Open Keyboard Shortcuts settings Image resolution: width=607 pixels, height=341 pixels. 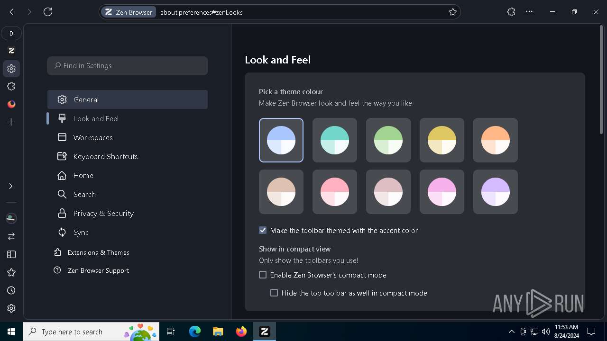coord(128,156)
